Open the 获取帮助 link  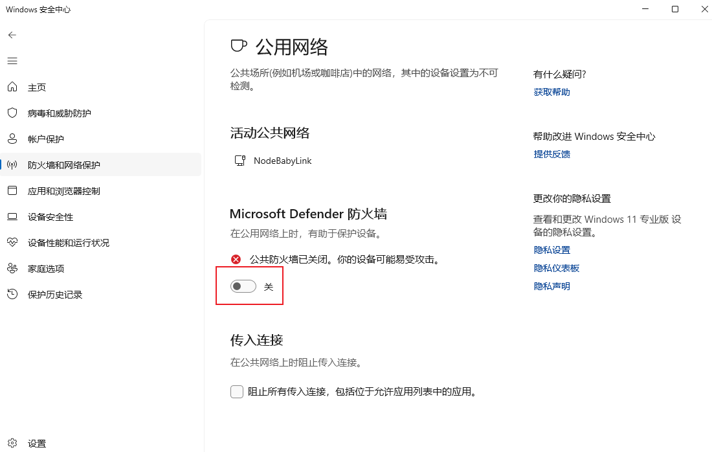551,92
